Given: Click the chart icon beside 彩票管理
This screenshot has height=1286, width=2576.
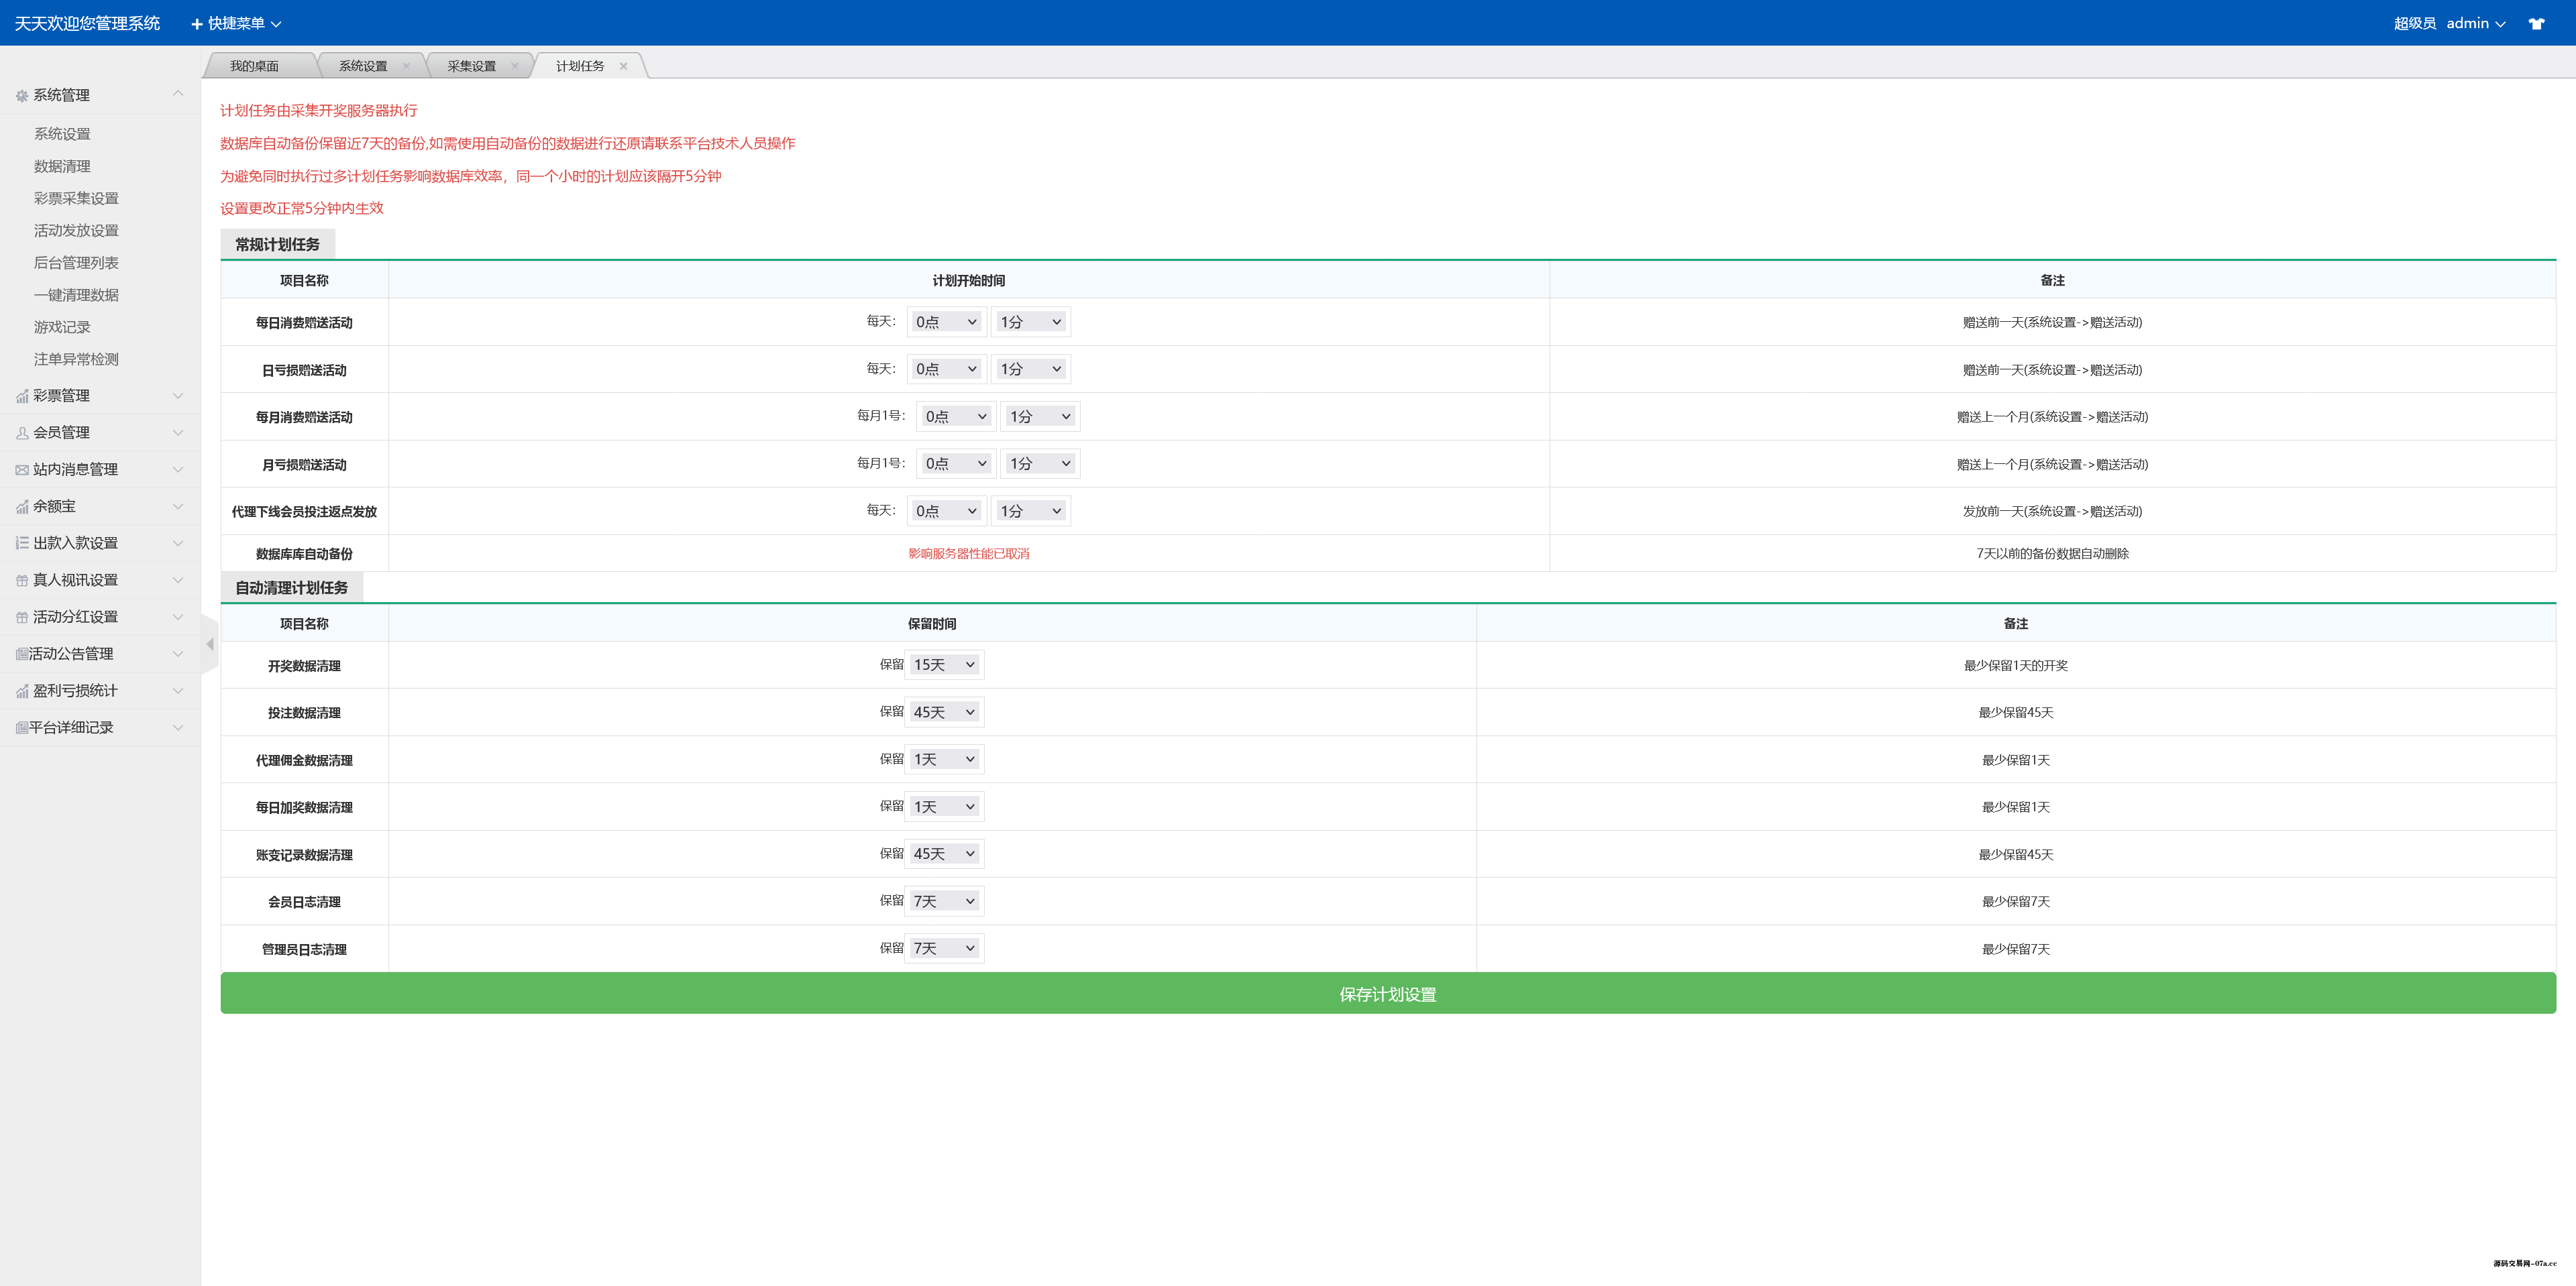Looking at the screenshot, I should 22,397.
